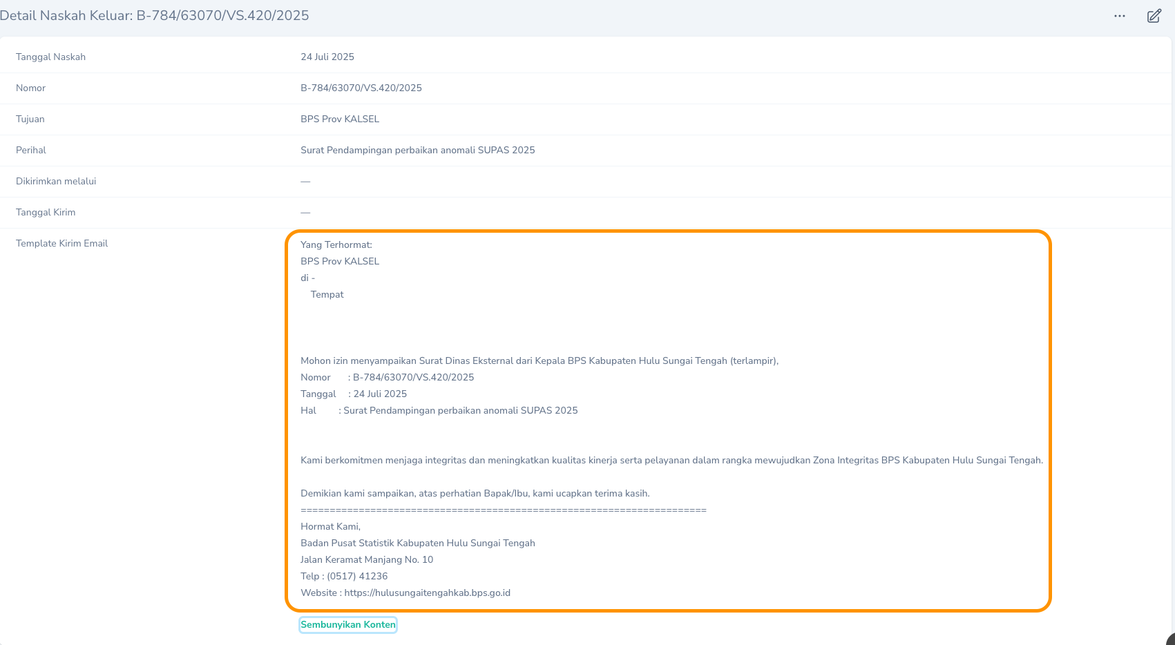
Task: Click the 'Tempat' line in template
Action: click(x=327, y=295)
